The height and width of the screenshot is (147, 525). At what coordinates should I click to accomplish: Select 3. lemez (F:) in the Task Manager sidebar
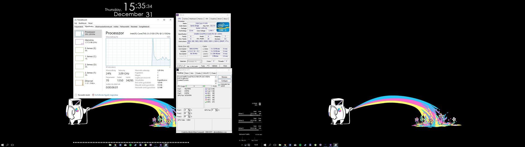pos(88,74)
